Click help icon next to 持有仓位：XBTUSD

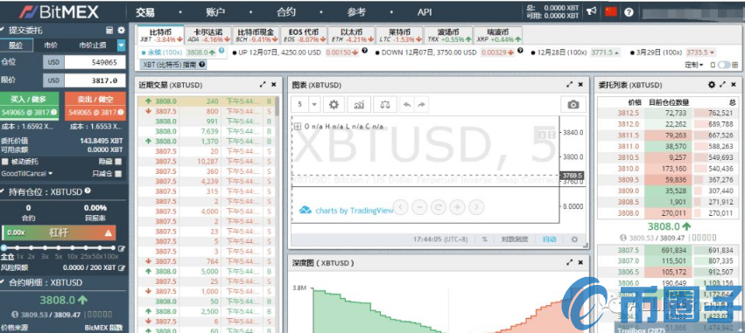point(88,191)
